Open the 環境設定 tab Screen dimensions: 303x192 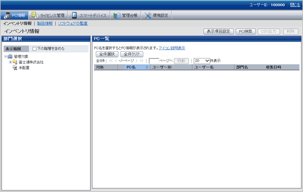click(156, 15)
